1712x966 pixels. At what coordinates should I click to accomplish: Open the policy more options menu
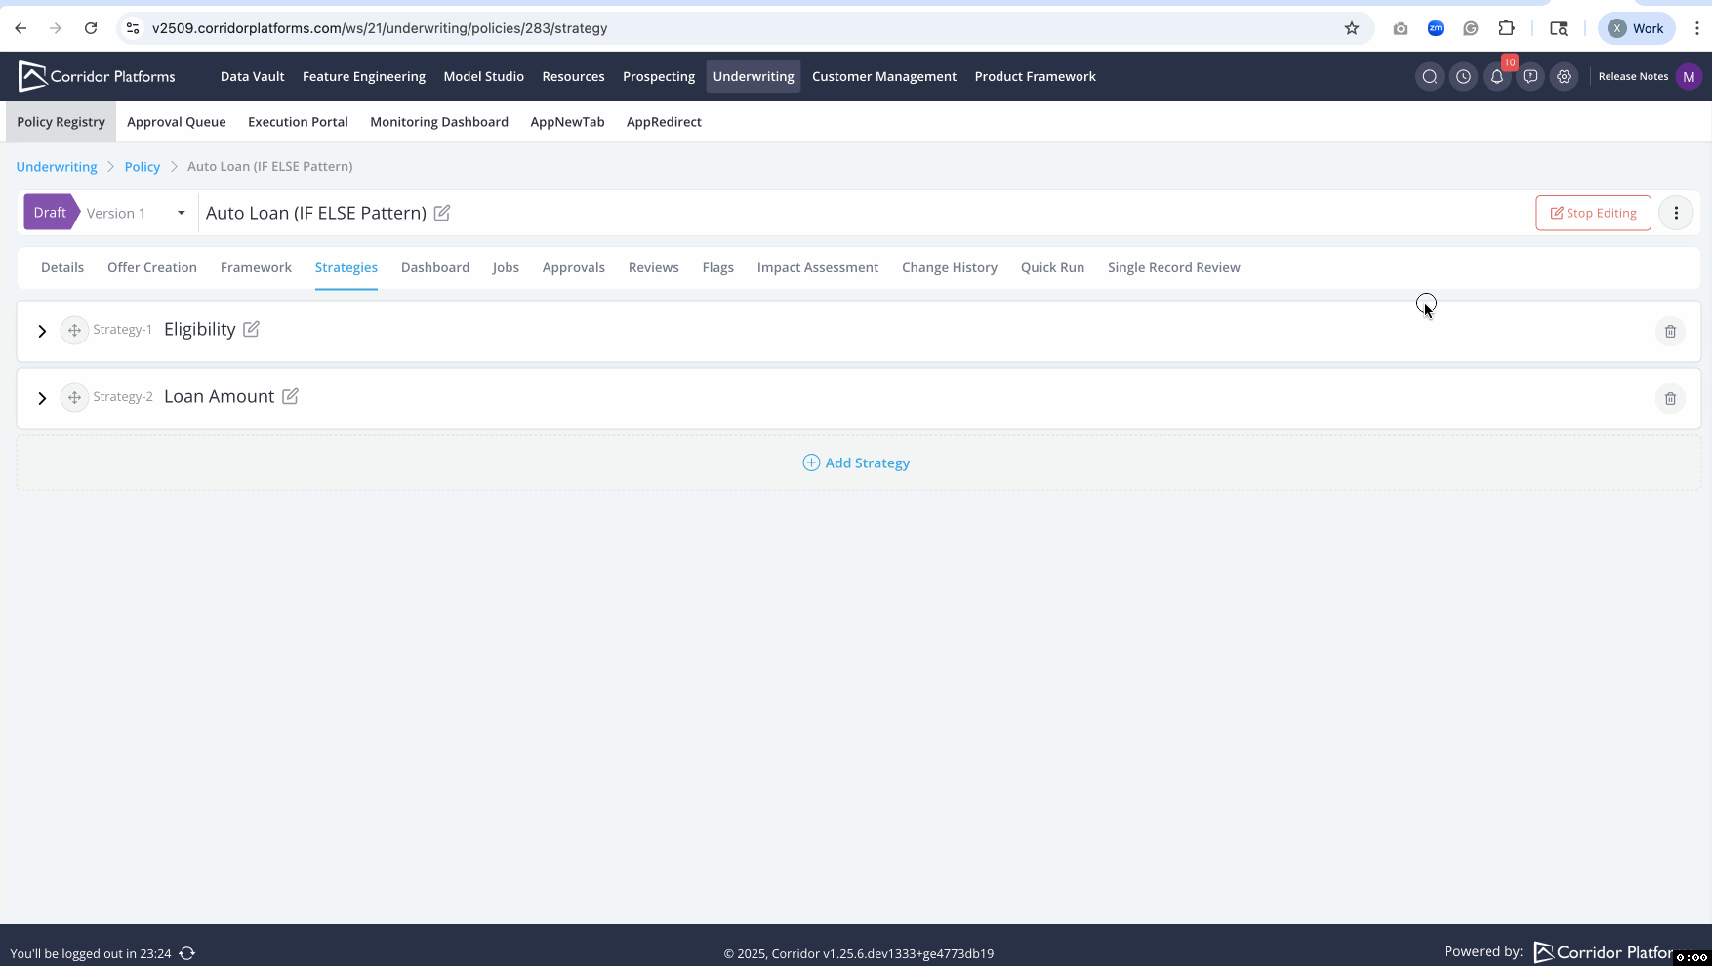1676,213
